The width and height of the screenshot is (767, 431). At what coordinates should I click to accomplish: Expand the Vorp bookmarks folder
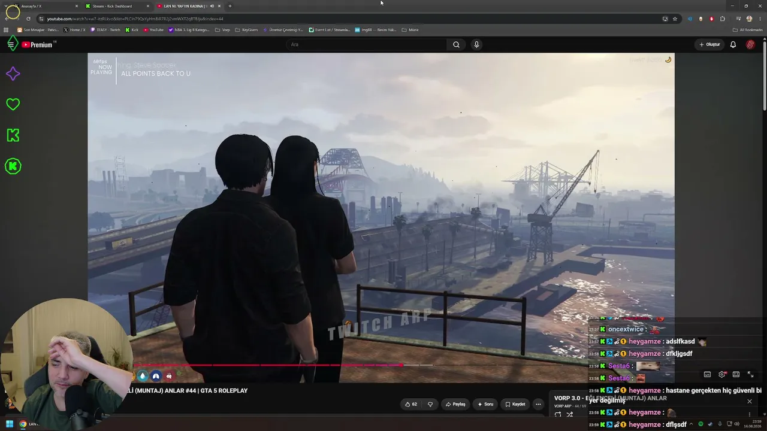coord(222,30)
